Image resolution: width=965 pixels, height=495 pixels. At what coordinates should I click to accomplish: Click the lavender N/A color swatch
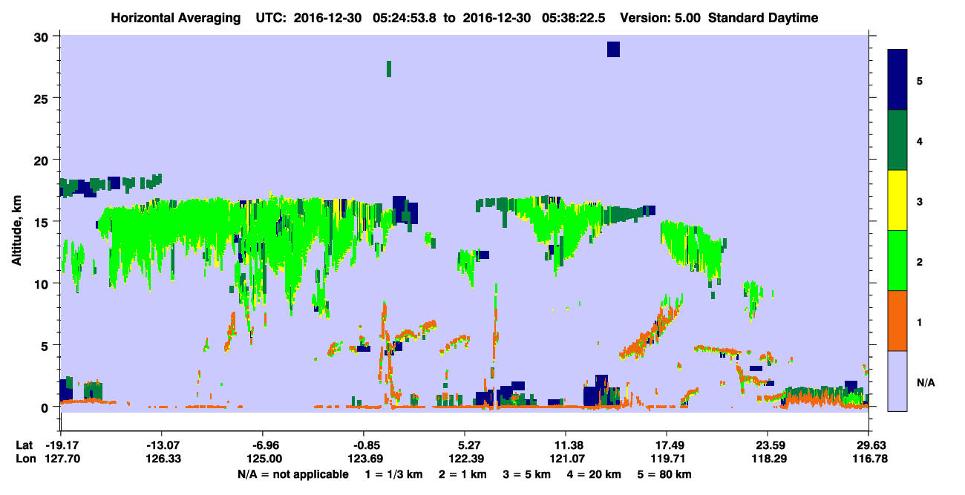click(897, 381)
